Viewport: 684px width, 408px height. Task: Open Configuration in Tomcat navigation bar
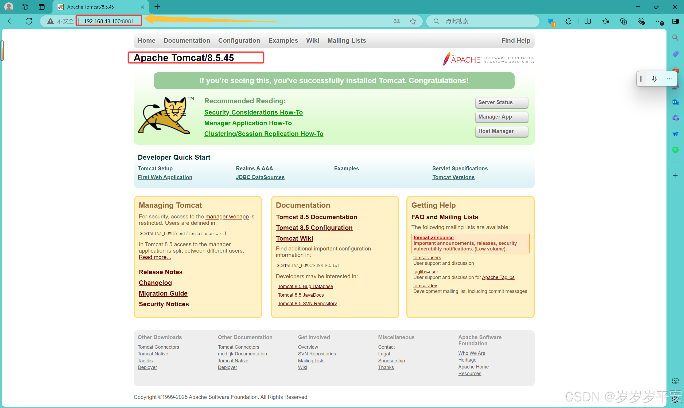(239, 41)
